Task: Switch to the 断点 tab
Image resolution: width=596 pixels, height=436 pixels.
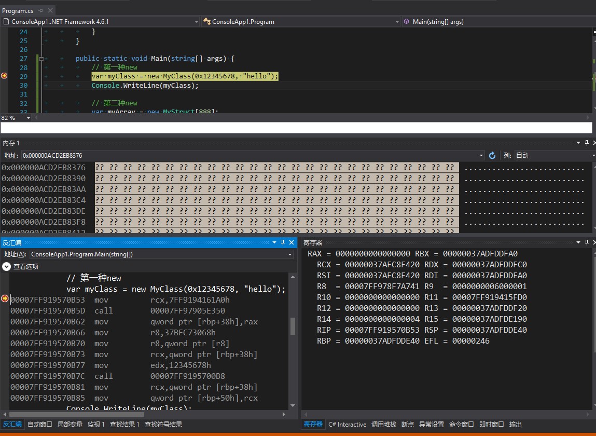Action: 408,424
